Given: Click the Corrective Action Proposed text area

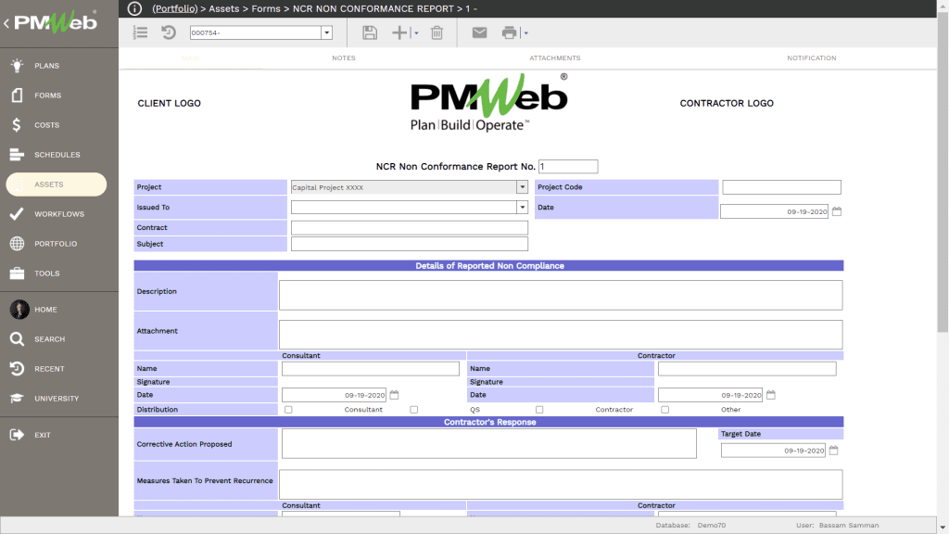Looking at the screenshot, I should pyautogui.click(x=489, y=444).
